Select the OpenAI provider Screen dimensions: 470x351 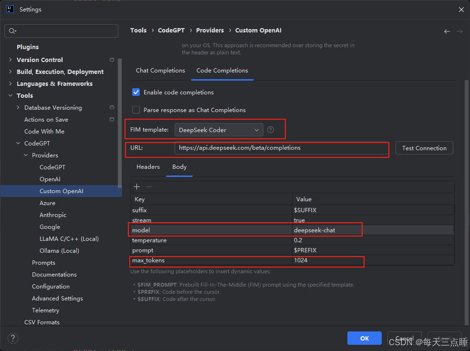[x=50, y=179]
